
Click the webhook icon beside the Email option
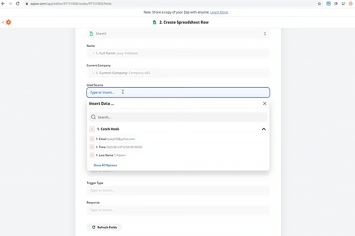(x=92, y=139)
